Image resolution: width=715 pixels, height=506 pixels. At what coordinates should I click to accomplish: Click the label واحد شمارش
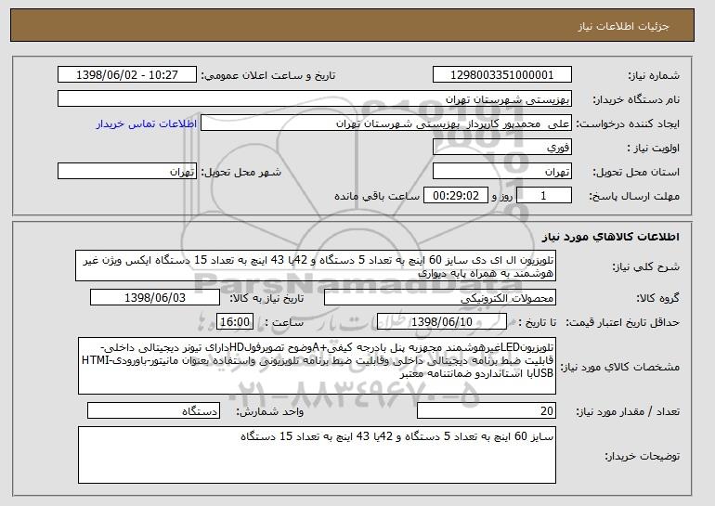[x=269, y=411]
